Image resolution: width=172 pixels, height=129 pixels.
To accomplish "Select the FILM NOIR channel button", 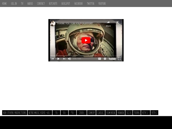I will 111,112.
